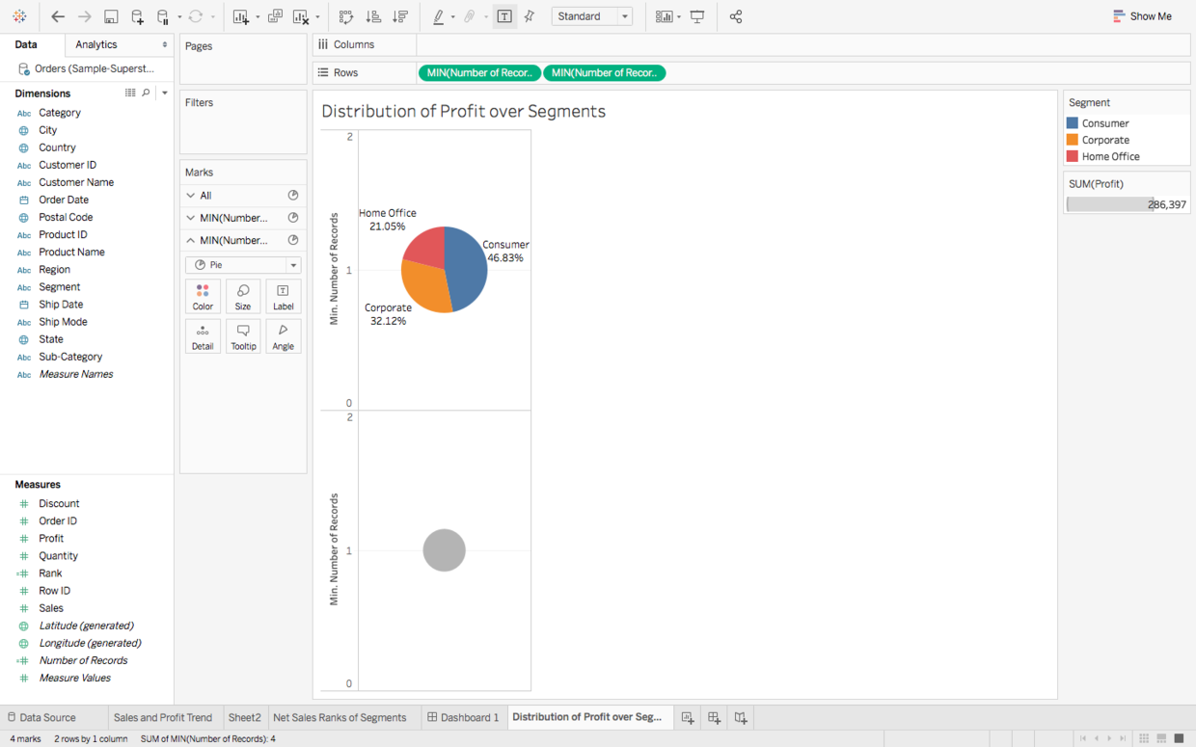Click the Label marks button

(283, 297)
